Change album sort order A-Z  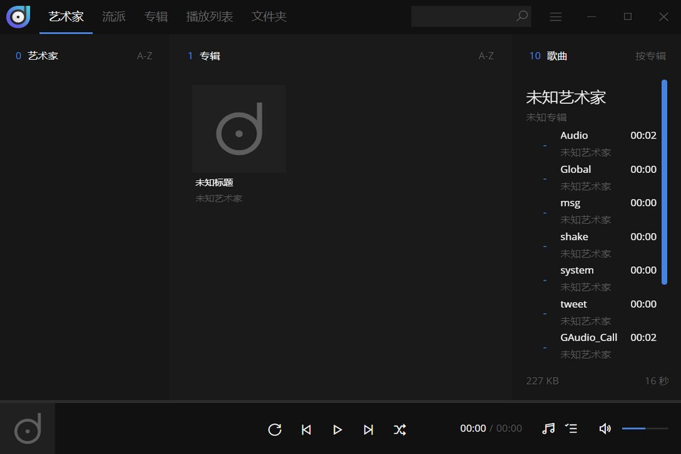486,55
